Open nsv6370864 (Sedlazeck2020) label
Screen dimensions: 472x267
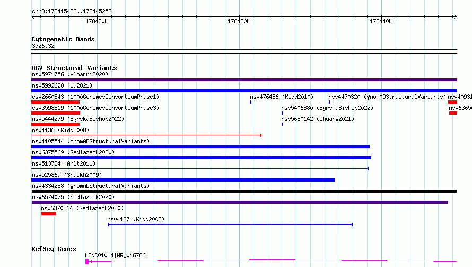click(x=82, y=208)
